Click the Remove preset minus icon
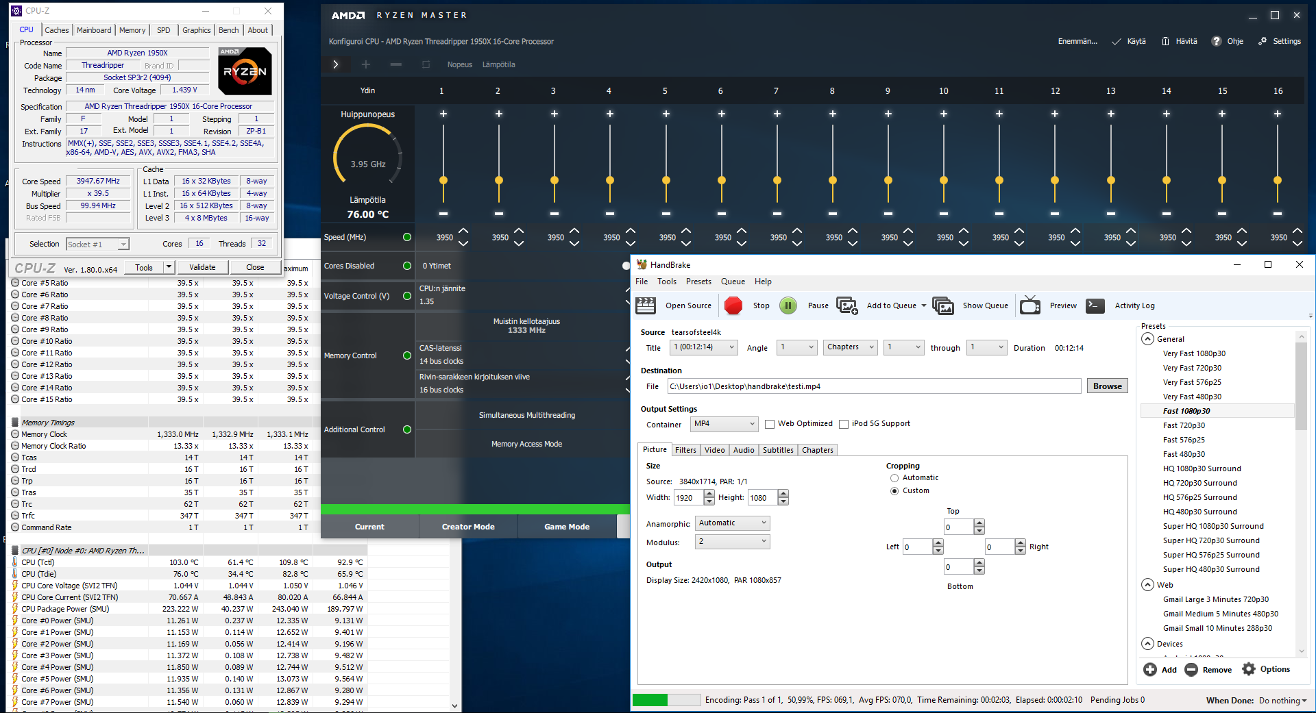This screenshot has height=713, width=1316. pos(1191,670)
